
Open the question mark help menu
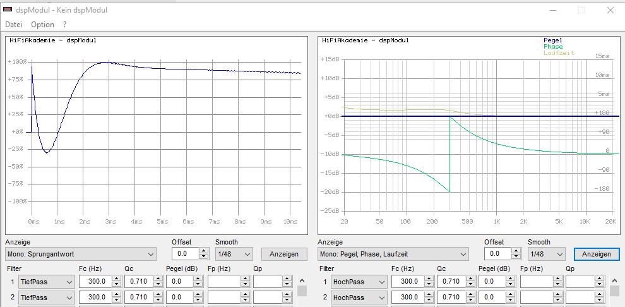pyautogui.click(x=64, y=25)
